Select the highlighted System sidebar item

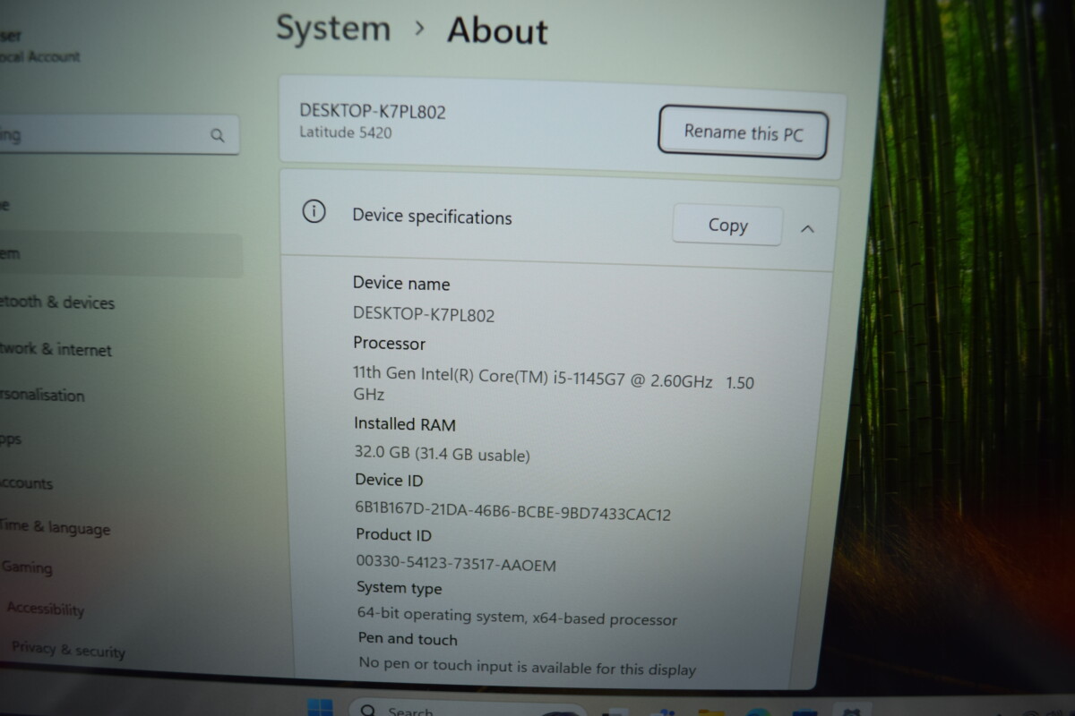tap(121, 255)
